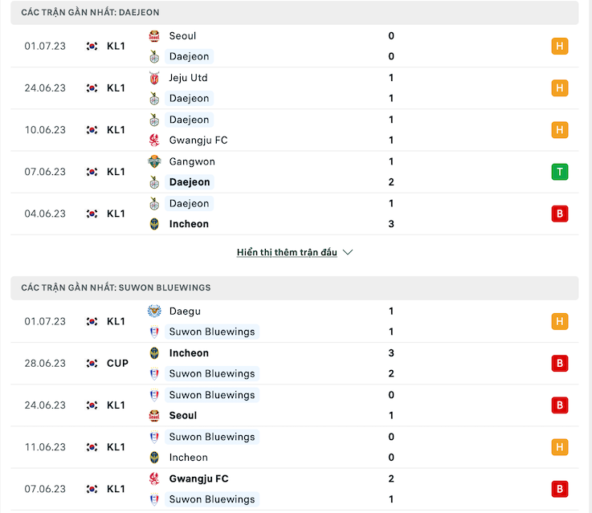Expand more matches with the chevron arrow
592x513 pixels.
pos(348,252)
